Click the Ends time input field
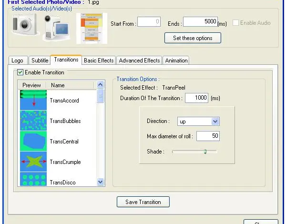The height and width of the screenshot is (224, 286). 201,21
